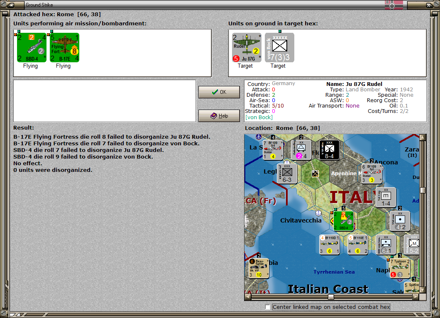
Task: Click the top-left title bar corner button
Action: click(x=11, y=5)
